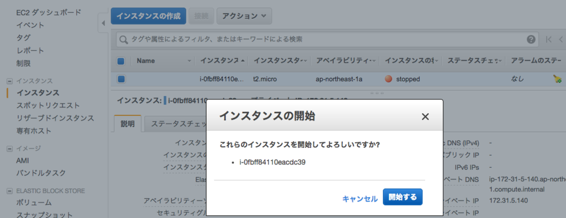This screenshot has width=566, height=218.
Task: Switch to the 説明 tab
Action: pyautogui.click(x=128, y=124)
